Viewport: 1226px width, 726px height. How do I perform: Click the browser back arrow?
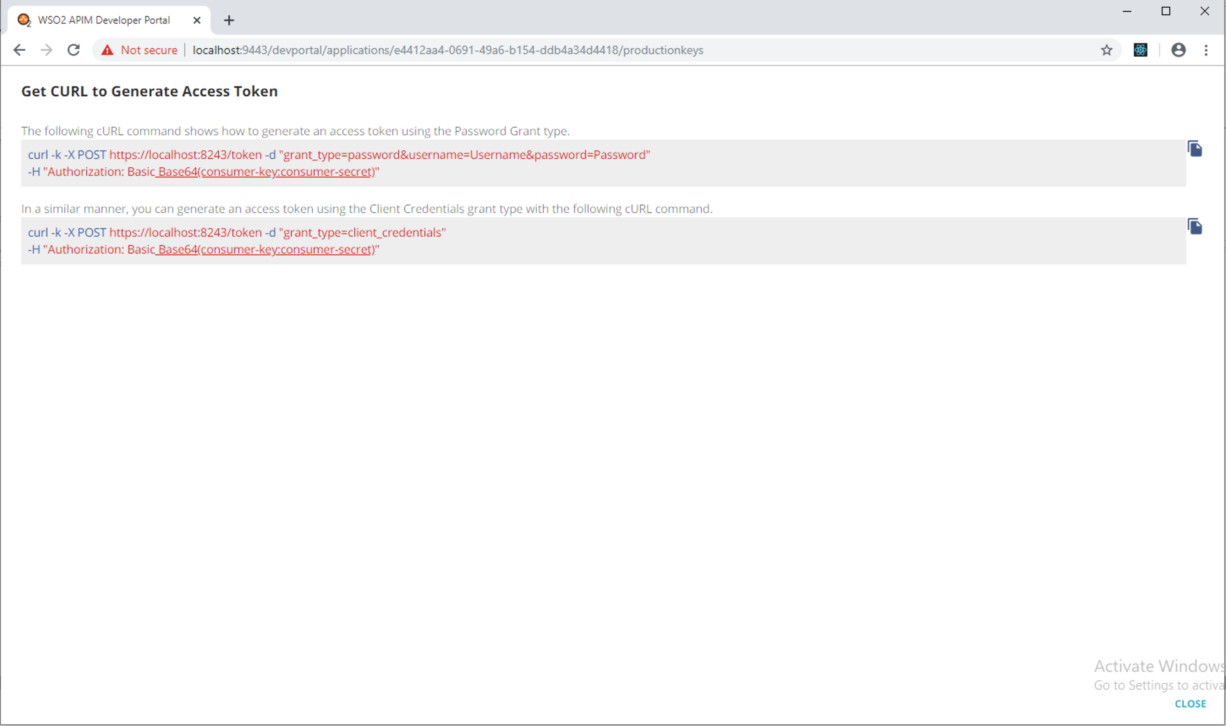click(19, 49)
